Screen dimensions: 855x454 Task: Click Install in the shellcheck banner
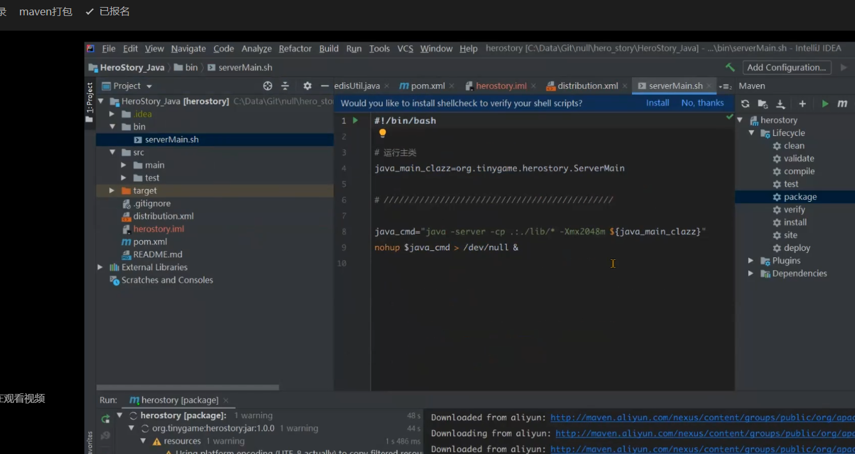click(x=658, y=103)
